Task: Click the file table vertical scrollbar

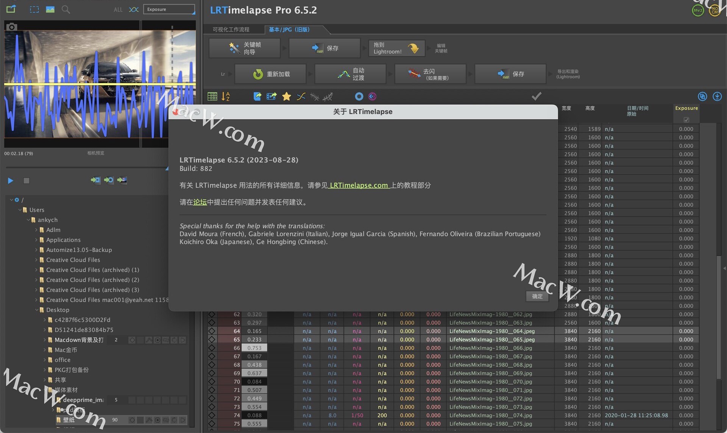Action: click(719, 317)
